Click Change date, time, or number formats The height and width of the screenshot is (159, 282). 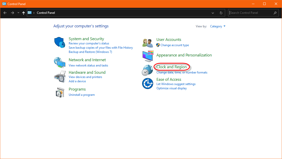click(x=182, y=72)
